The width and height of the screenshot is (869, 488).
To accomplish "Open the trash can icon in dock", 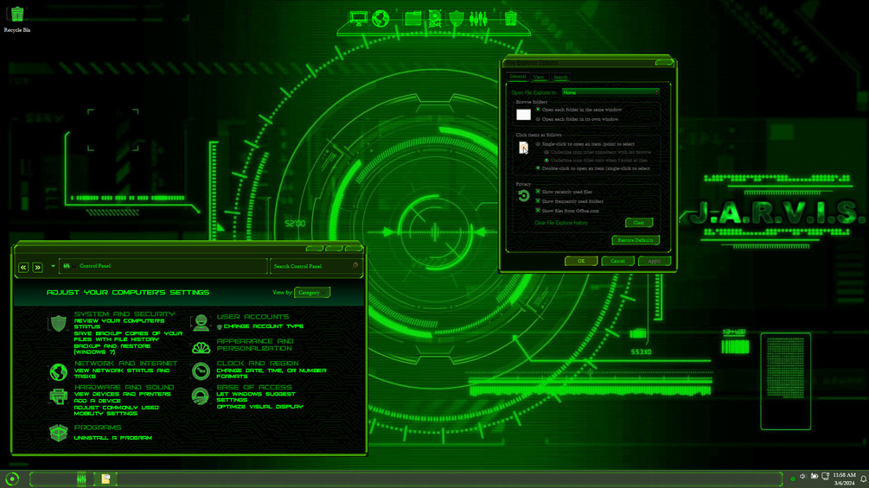I will (x=510, y=18).
